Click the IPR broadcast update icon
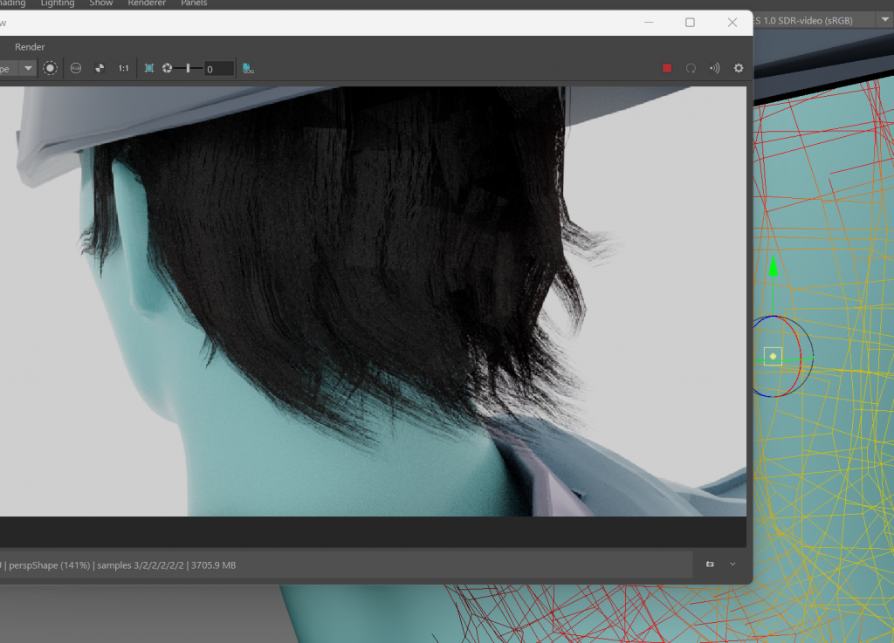Image resolution: width=894 pixels, height=643 pixels. (x=714, y=68)
